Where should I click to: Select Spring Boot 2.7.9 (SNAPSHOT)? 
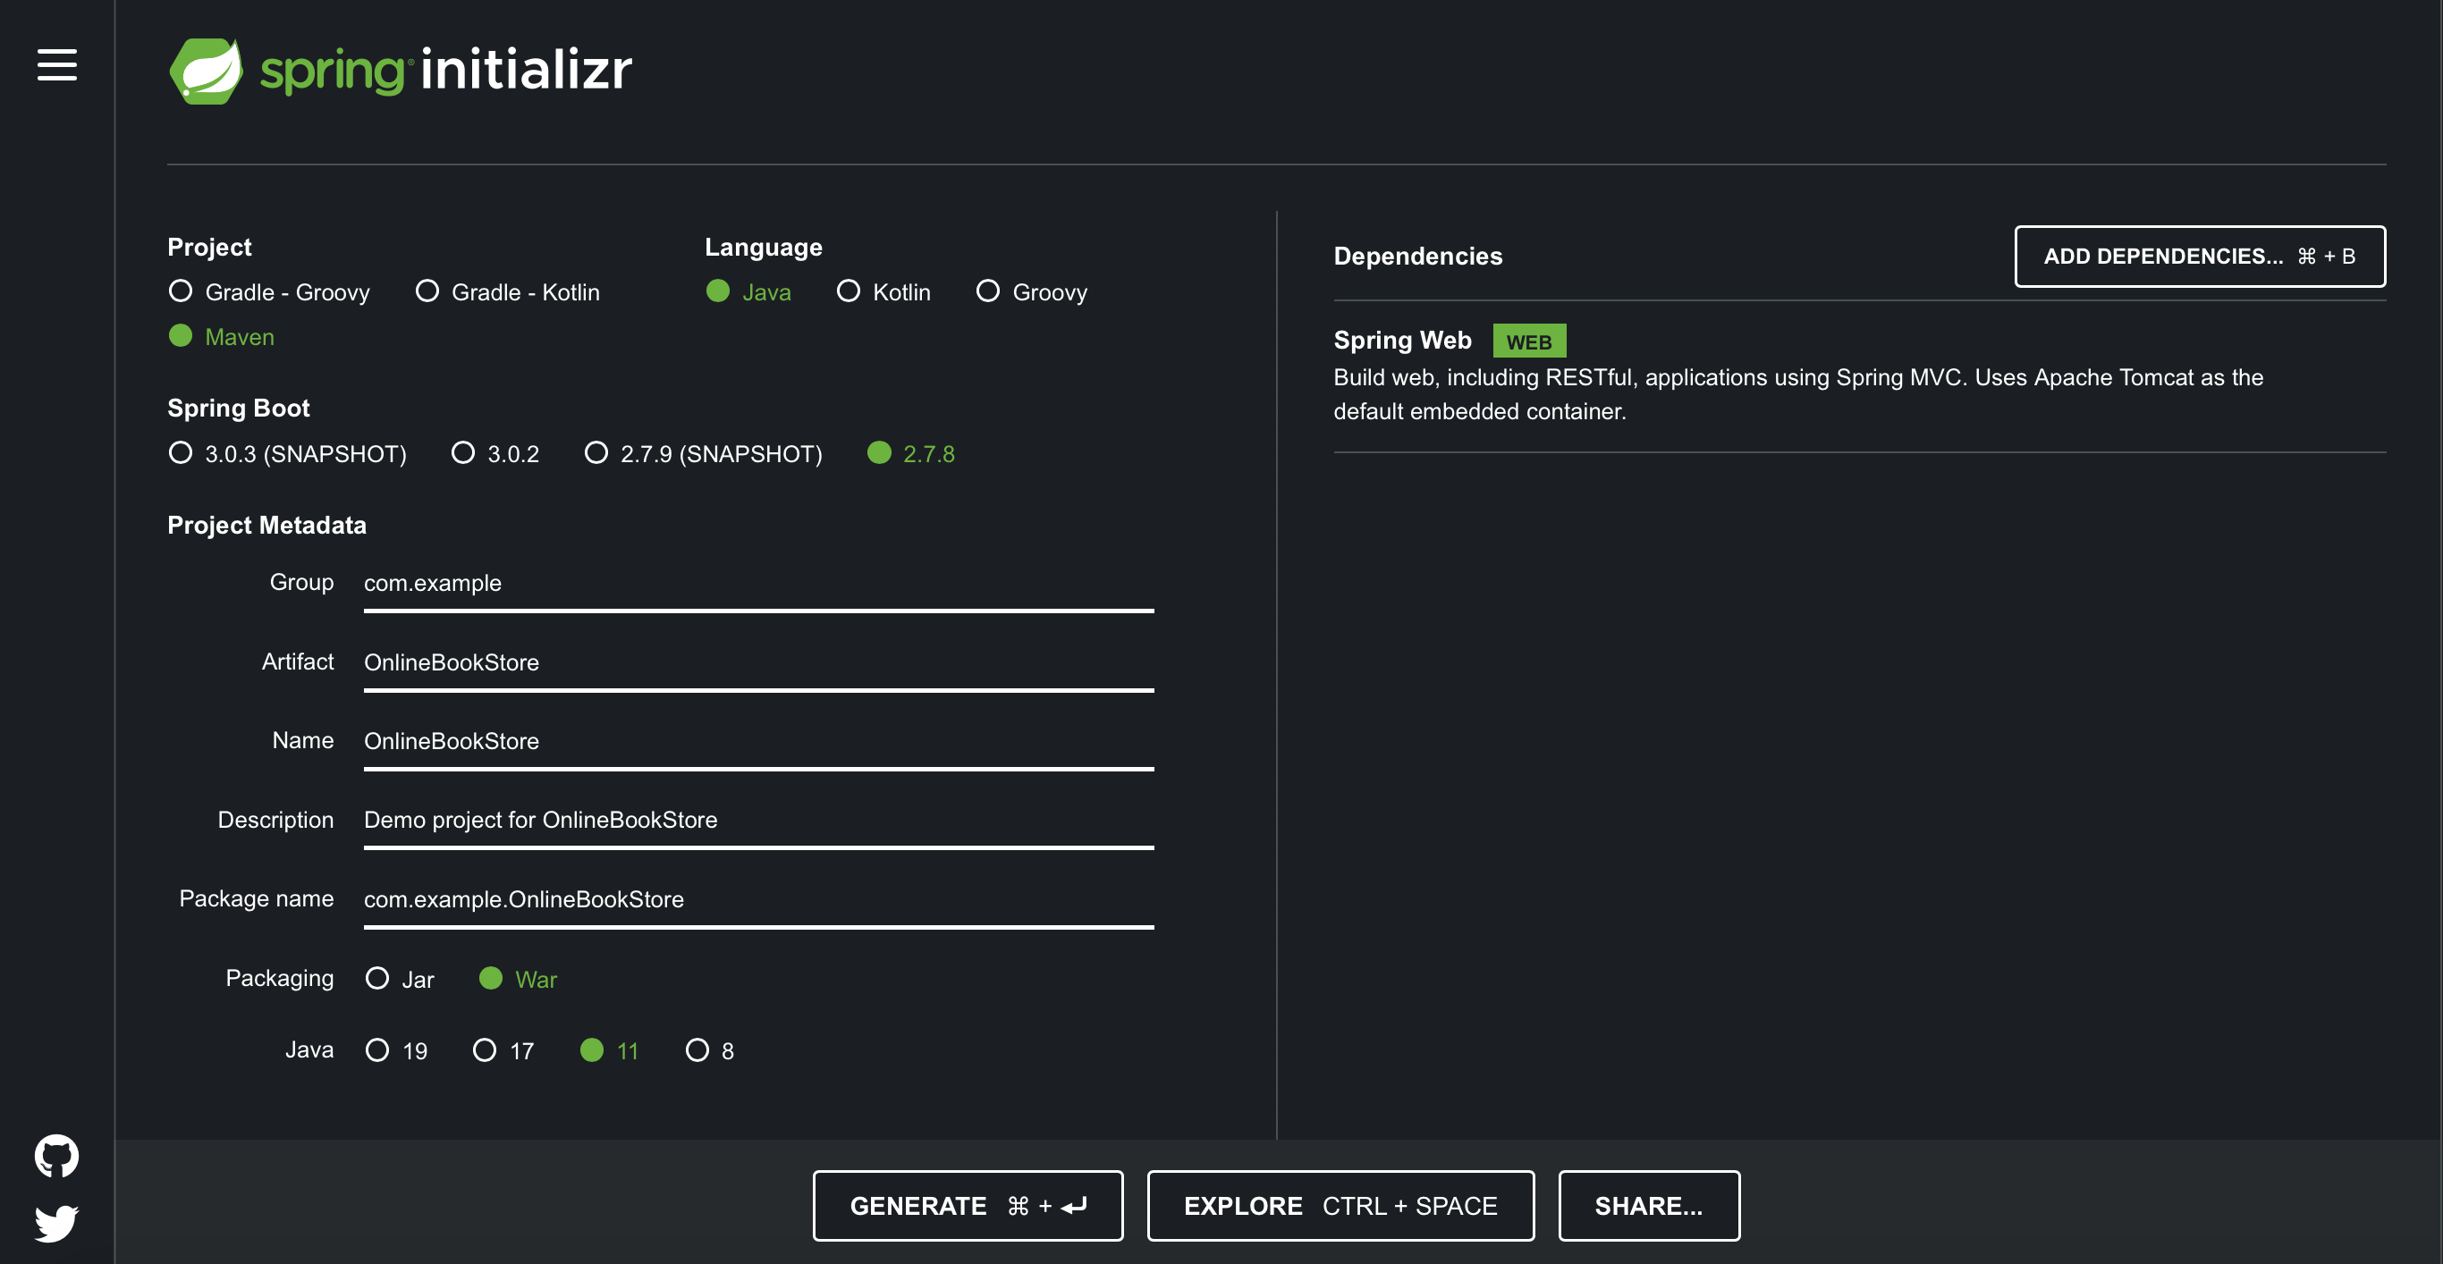click(596, 453)
